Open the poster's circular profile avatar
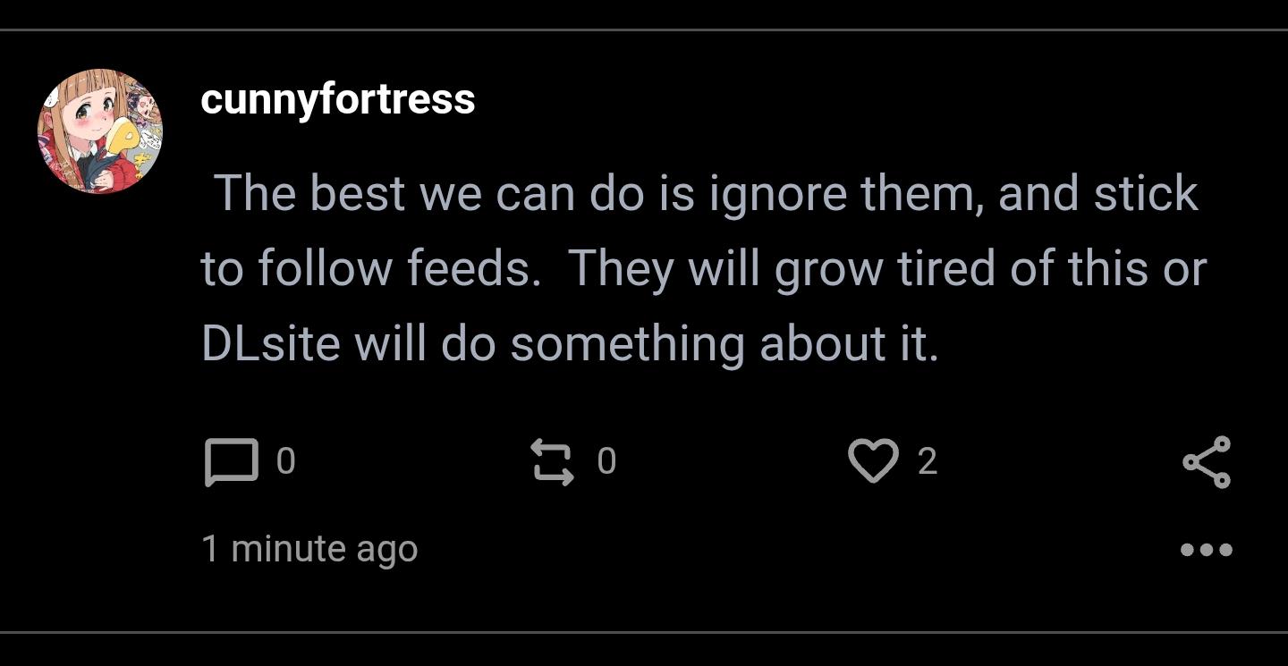Image resolution: width=1288 pixels, height=666 pixels. tap(100, 131)
